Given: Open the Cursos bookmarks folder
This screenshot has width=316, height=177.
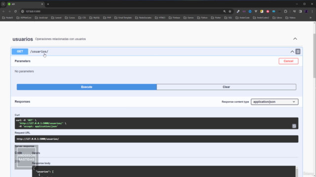Looking at the screenshot, I should click(x=70, y=18).
